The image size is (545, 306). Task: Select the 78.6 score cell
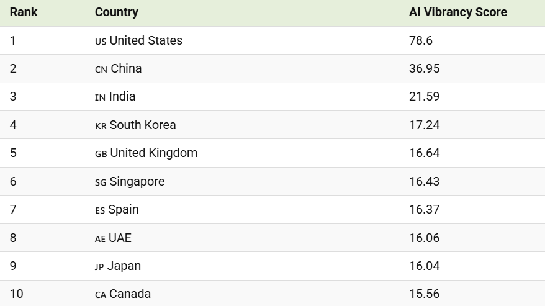421,40
